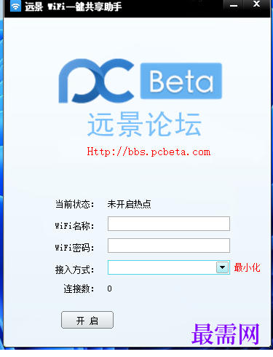The width and height of the screenshot is (273, 357).
Task: Click the red 最小化 link
Action: point(247,267)
